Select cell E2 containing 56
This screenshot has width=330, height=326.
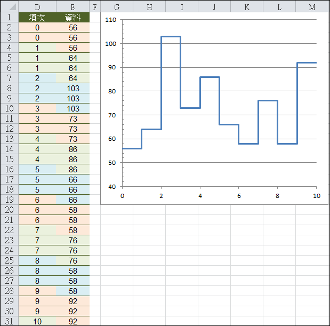73,27
